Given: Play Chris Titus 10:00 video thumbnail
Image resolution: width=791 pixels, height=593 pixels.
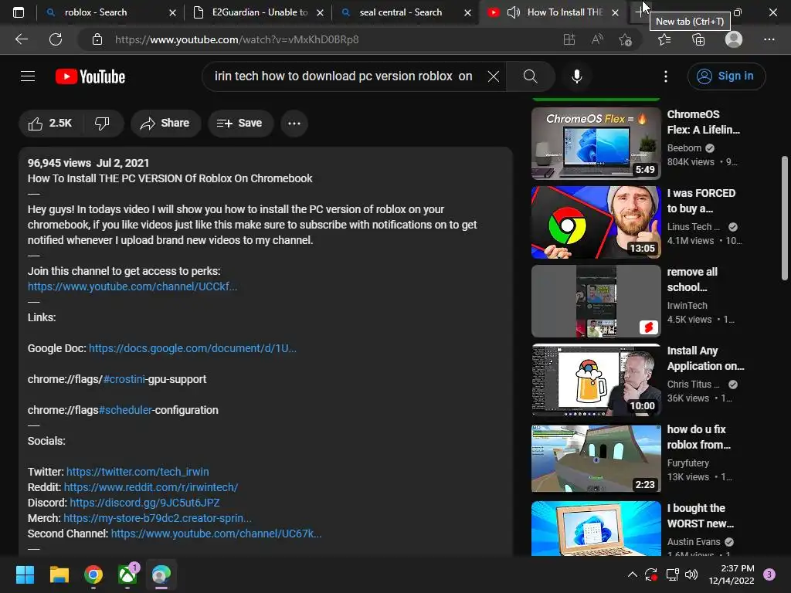Looking at the screenshot, I should coord(596,380).
